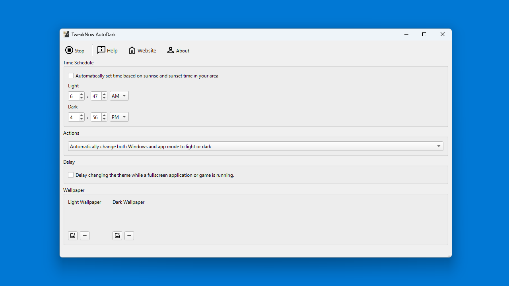Click the TweakNow AutoDark title bar icon
The height and width of the screenshot is (286, 509).
(66, 34)
